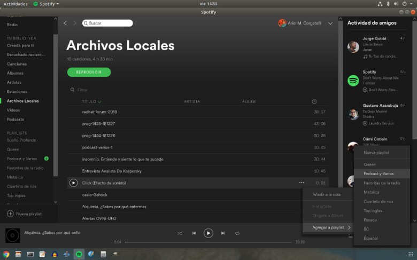Open the three-dot menu on Click row
The height and width of the screenshot is (260, 417).
302,183
